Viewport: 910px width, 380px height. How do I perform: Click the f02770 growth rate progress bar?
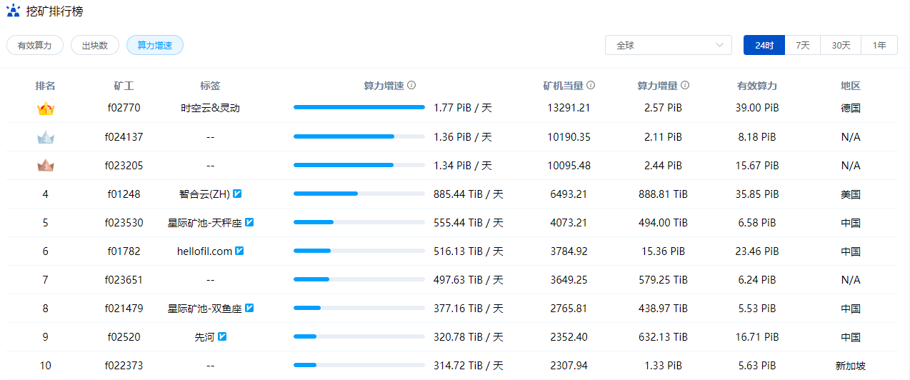point(359,107)
